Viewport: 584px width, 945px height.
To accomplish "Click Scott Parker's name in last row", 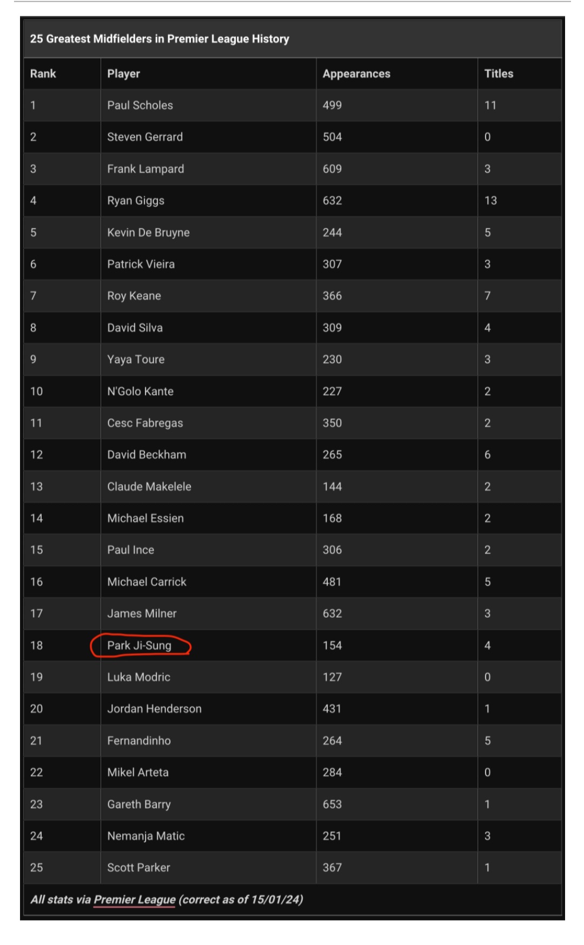I will click(138, 868).
